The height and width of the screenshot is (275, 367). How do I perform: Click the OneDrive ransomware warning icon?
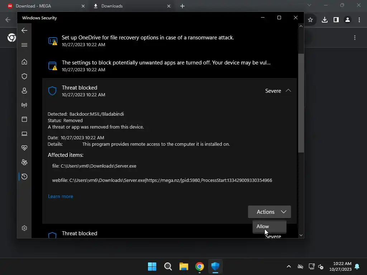pyautogui.click(x=53, y=41)
